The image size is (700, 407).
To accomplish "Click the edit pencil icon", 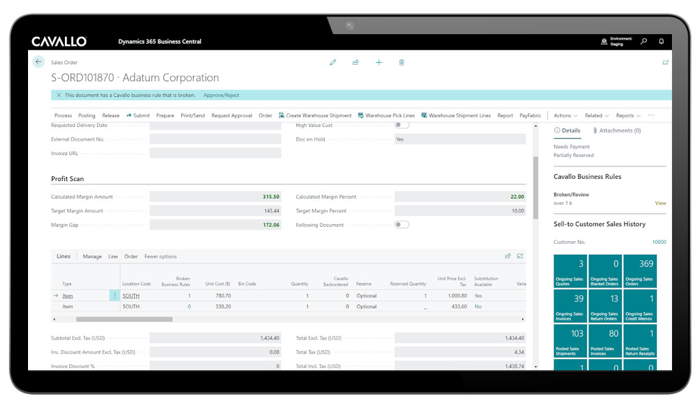I will (333, 62).
